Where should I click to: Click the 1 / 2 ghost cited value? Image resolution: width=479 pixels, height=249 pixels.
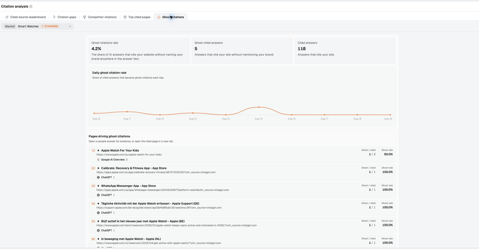pyautogui.click(x=372, y=154)
